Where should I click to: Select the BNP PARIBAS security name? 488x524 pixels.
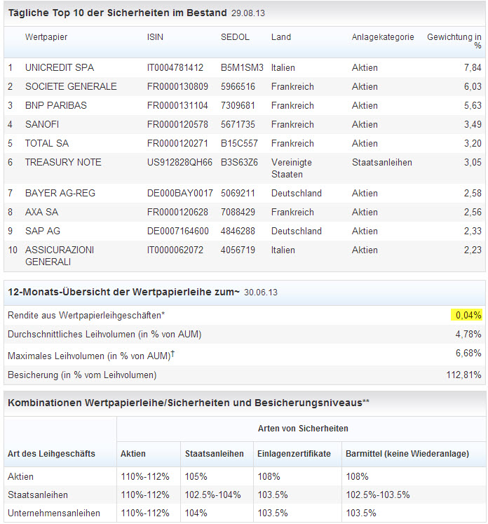pos(56,106)
